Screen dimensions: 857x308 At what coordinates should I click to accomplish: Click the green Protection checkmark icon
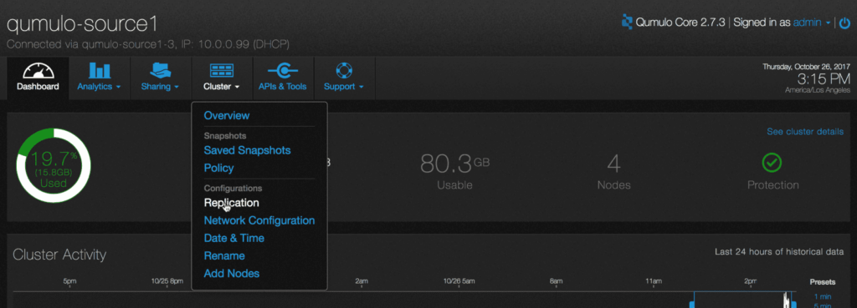click(772, 162)
